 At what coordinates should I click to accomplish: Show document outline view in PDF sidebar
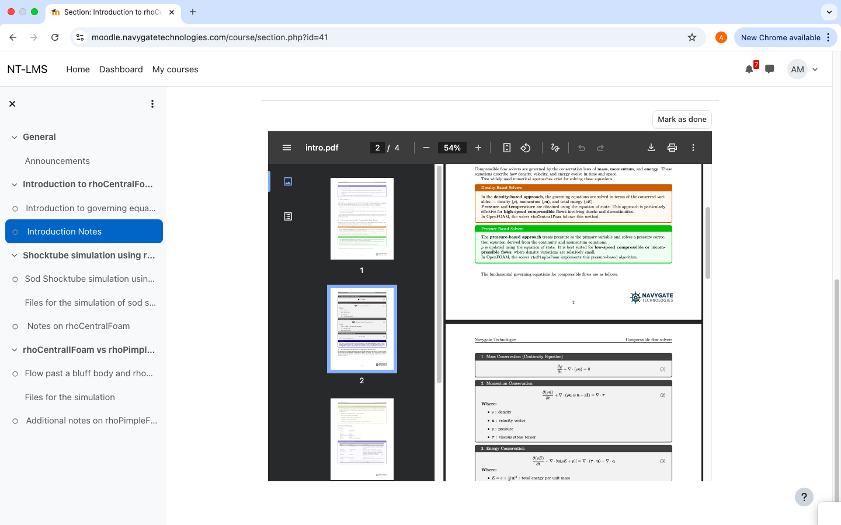point(288,216)
